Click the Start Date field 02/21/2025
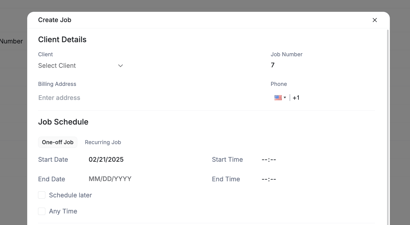Image resolution: width=410 pixels, height=225 pixels. [106, 160]
